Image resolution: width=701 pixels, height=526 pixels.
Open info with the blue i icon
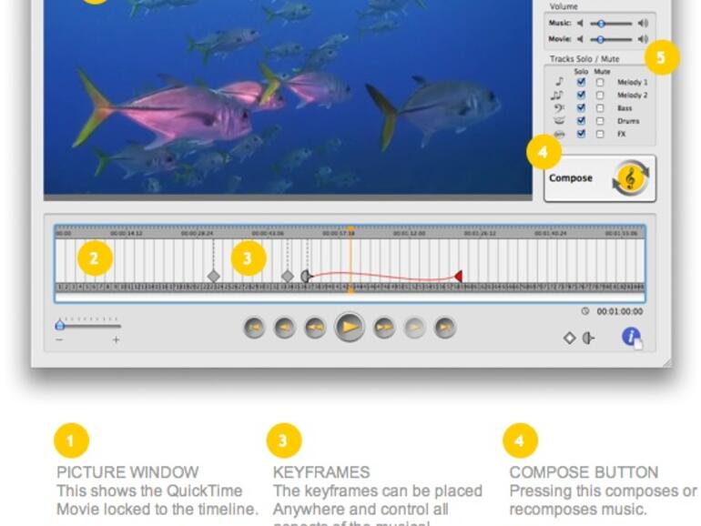point(631,337)
